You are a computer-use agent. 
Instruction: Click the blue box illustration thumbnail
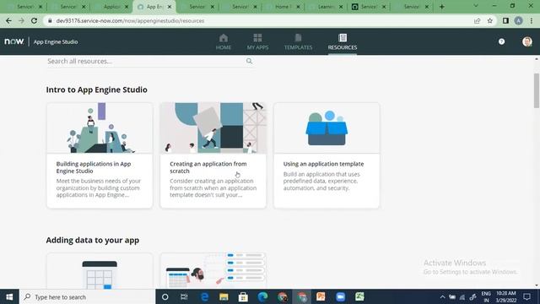[327, 128]
